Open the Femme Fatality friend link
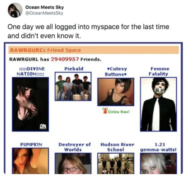186x176 pixels. coord(158,71)
